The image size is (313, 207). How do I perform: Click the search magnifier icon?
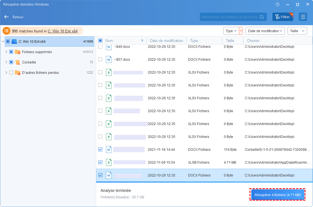[x=262, y=17]
